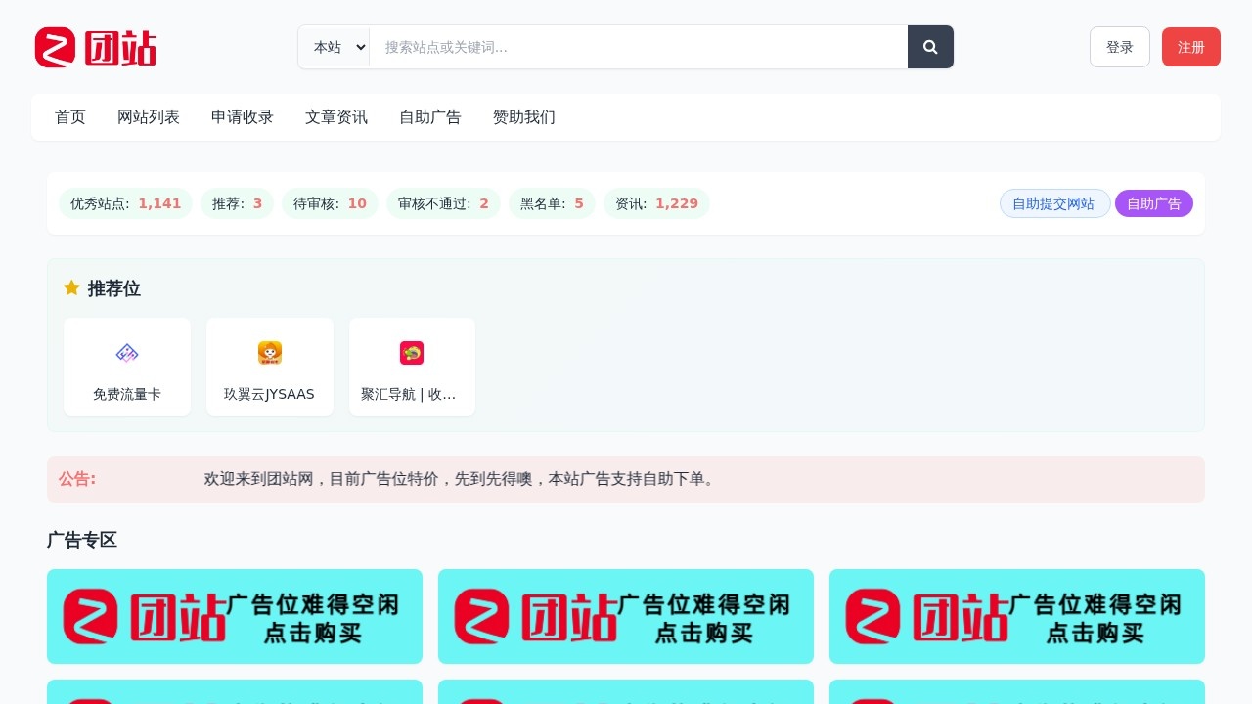This screenshot has width=1252, height=704.
Task: Click the purple 自助广告 button
Action: pyautogui.click(x=1154, y=203)
